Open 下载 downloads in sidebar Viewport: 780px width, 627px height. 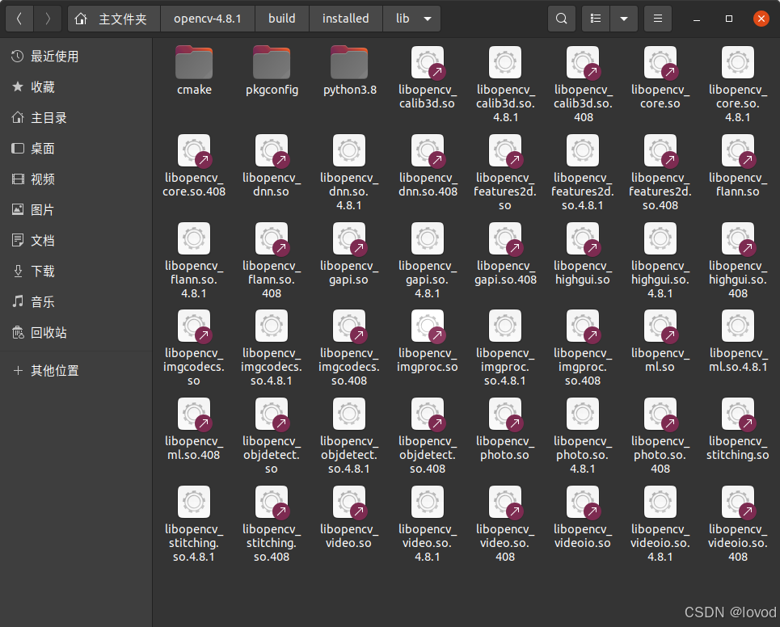pos(76,271)
